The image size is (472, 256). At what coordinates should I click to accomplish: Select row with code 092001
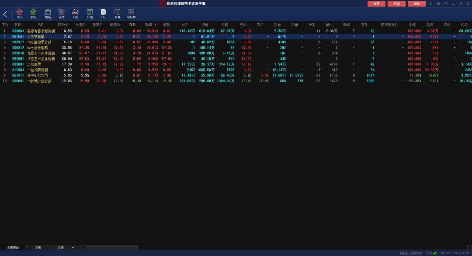(18, 59)
